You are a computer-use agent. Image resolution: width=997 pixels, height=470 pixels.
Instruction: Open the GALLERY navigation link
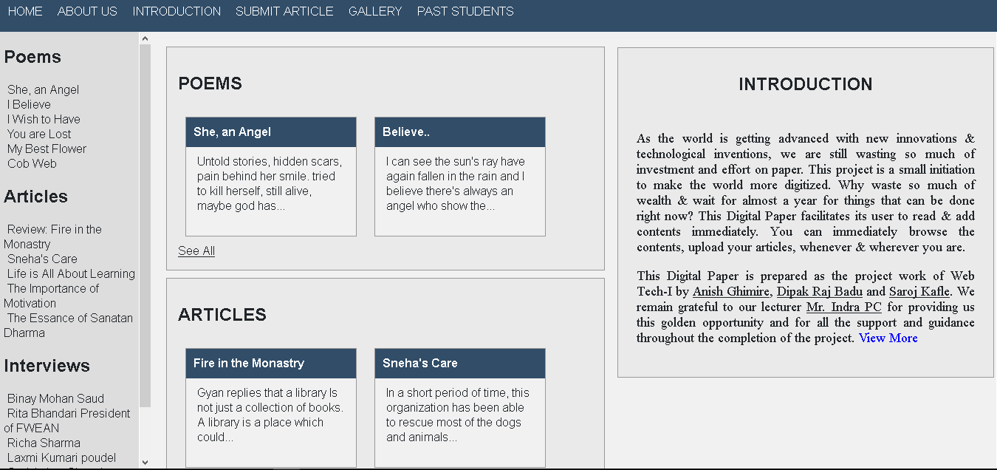tap(375, 11)
